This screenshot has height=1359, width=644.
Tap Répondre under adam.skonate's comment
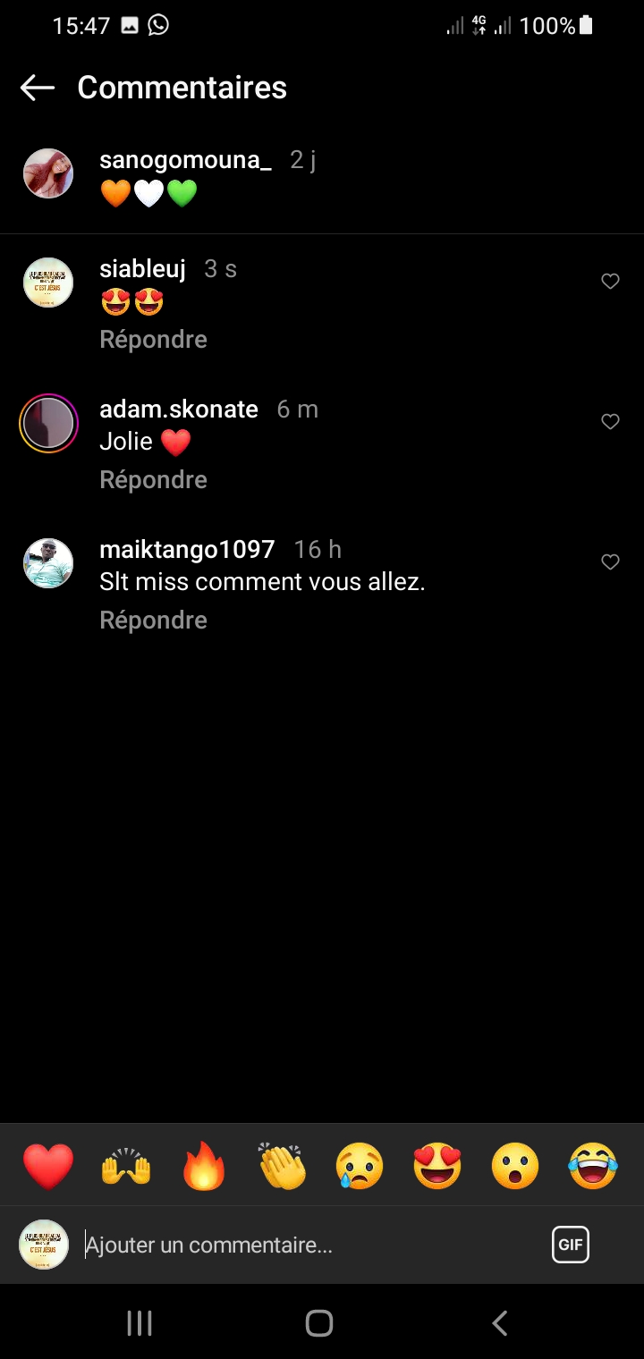[x=154, y=480]
